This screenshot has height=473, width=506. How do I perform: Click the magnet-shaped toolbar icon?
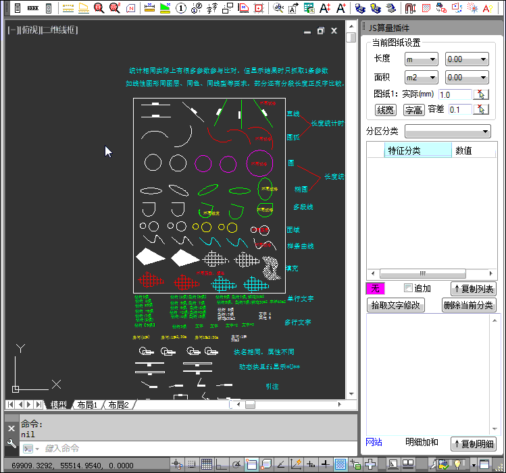[x=410, y=8]
